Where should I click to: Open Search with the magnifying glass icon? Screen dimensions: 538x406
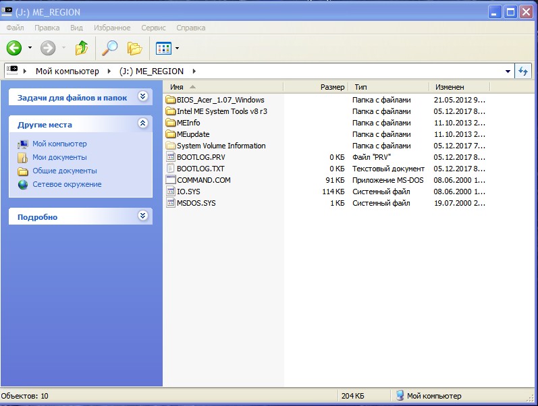(x=109, y=48)
